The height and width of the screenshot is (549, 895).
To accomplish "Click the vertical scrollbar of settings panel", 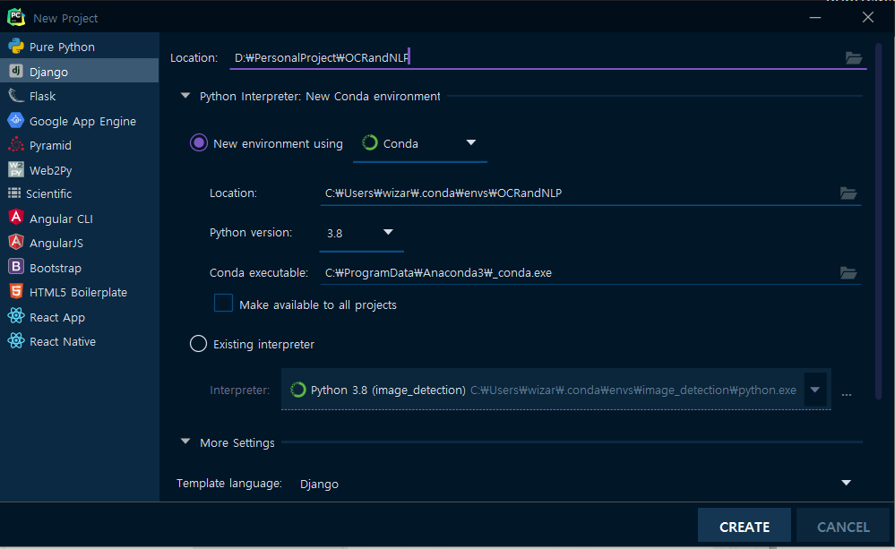I will [x=879, y=219].
